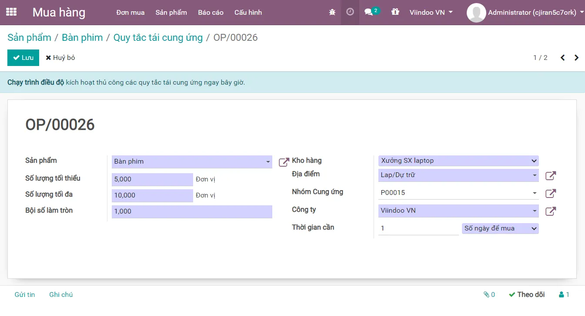Click the Administrator avatar image
Image resolution: width=585 pixels, height=316 pixels.
pos(476,13)
